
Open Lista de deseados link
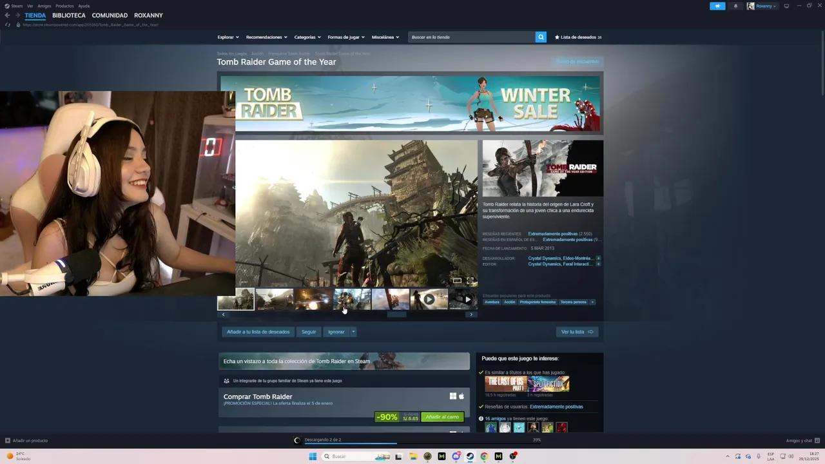pos(578,37)
